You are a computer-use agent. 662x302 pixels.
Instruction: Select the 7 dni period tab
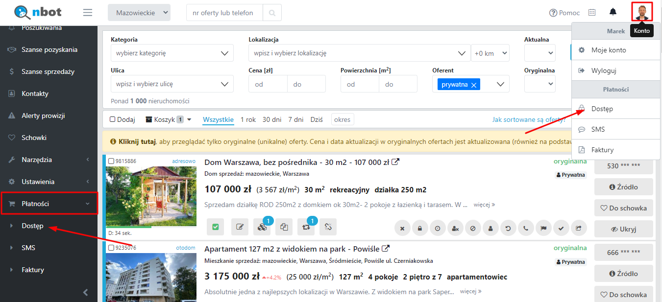(295, 119)
